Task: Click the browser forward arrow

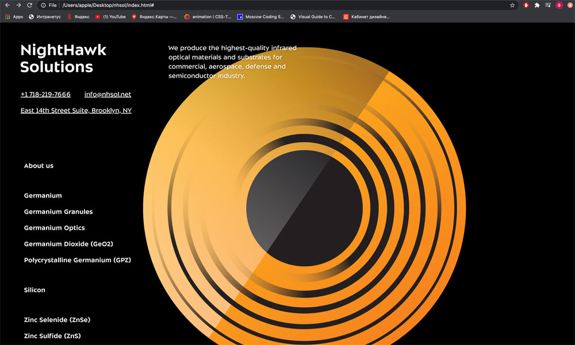Action: coord(18,5)
